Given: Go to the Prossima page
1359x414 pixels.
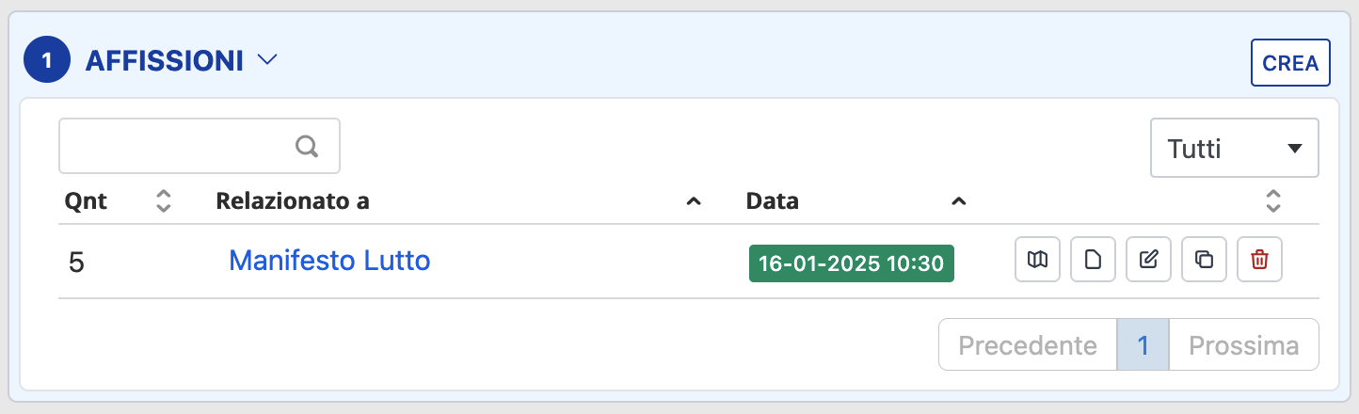Looking at the screenshot, I should [x=1243, y=345].
